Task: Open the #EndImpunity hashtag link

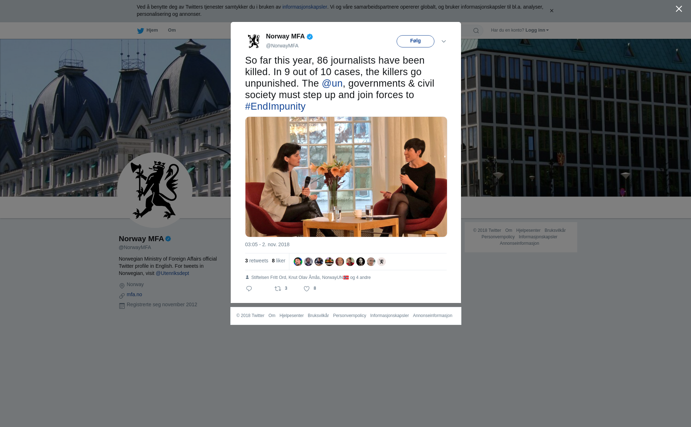Action: coord(275,106)
